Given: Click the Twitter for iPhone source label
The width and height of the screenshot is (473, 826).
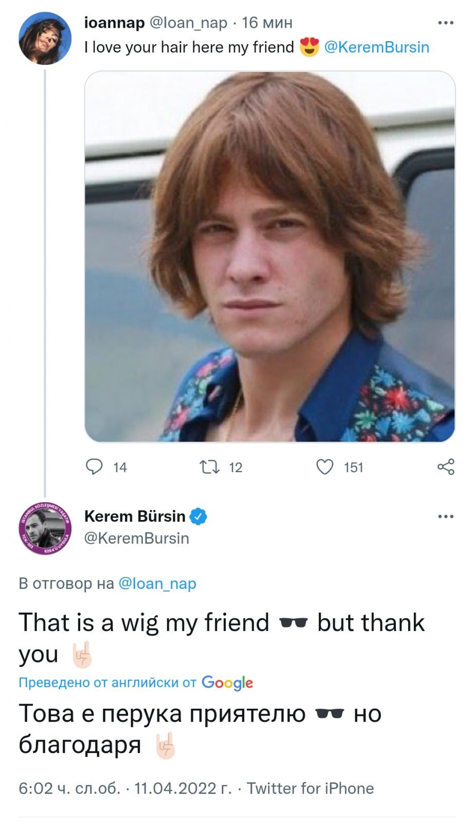Looking at the screenshot, I should pos(311,788).
